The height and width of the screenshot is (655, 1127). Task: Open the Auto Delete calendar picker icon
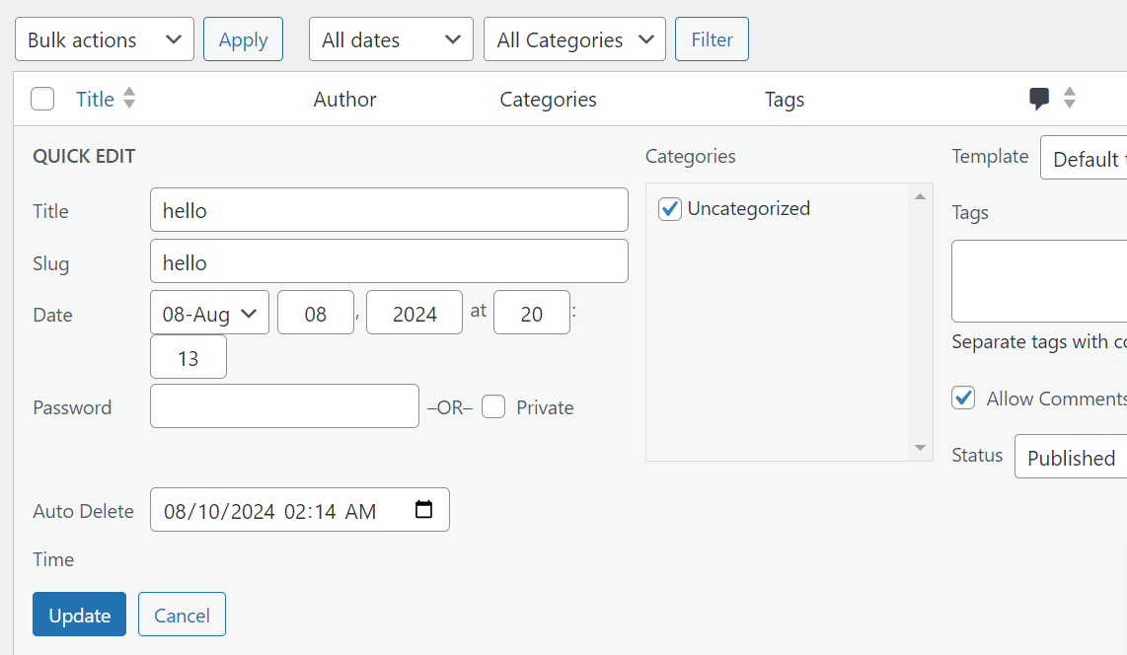tap(424, 510)
